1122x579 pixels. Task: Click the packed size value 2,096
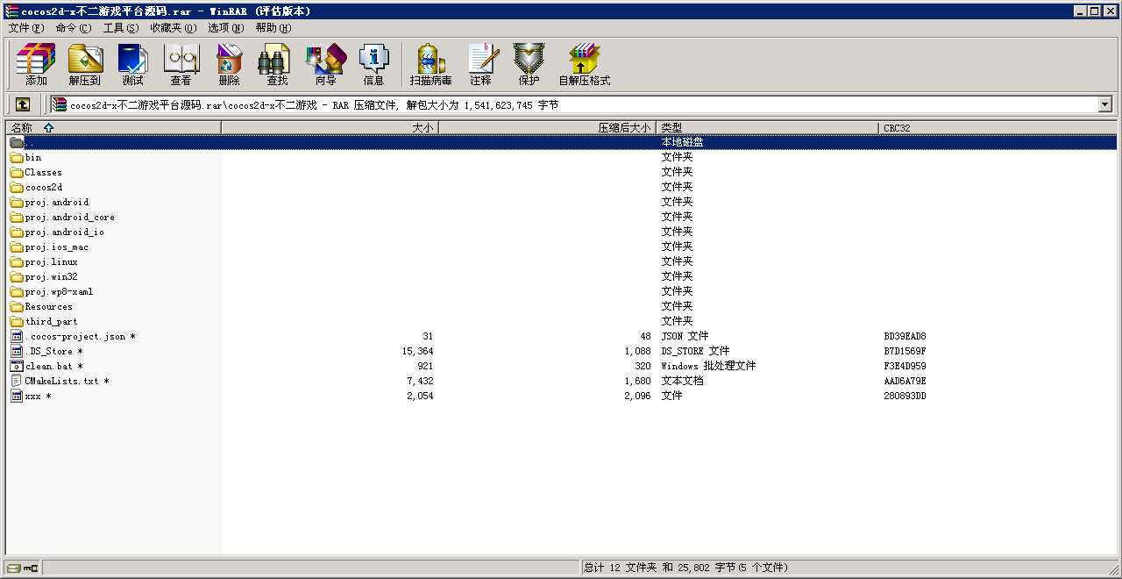click(637, 397)
